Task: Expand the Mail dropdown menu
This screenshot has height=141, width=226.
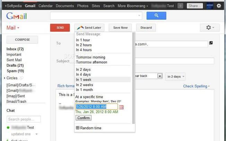Action: pyautogui.click(x=13, y=28)
